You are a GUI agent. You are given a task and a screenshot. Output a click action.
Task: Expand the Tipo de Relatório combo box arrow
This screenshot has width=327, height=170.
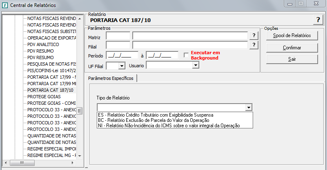point(249,108)
